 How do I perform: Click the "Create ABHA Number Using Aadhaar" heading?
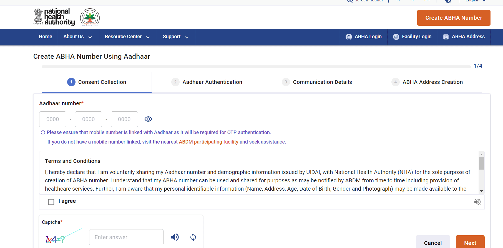coord(92,57)
